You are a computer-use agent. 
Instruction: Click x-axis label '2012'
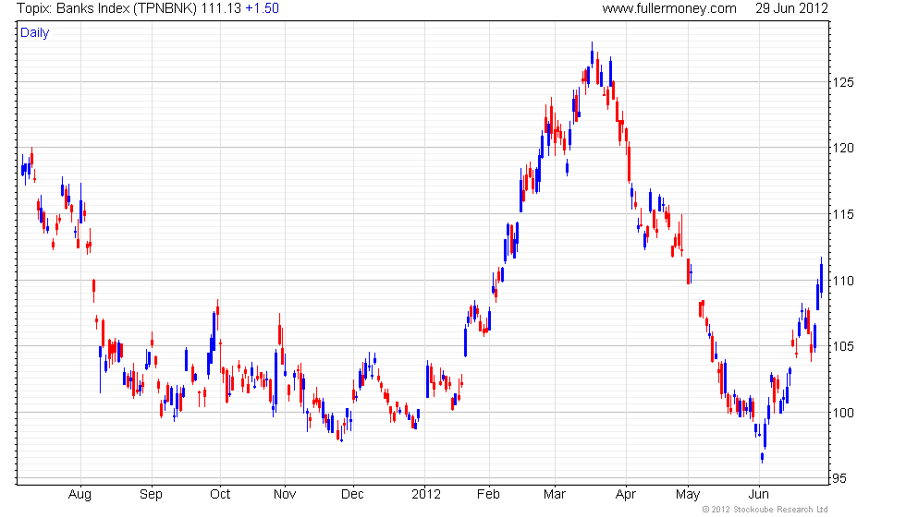(x=426, y=495)
